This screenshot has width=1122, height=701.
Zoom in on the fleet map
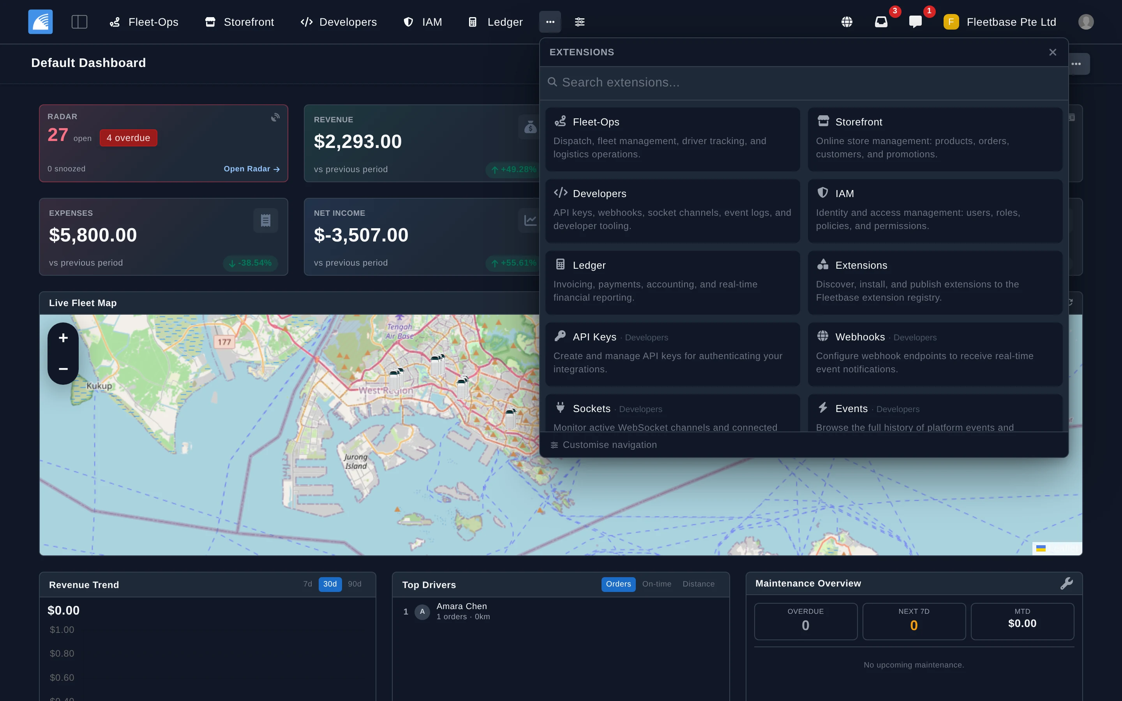(64, 338)
